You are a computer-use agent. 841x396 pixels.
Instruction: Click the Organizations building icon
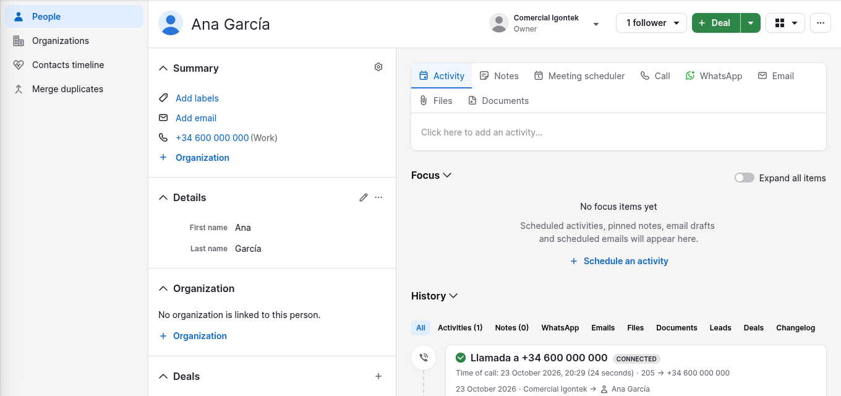coord(19,41)
